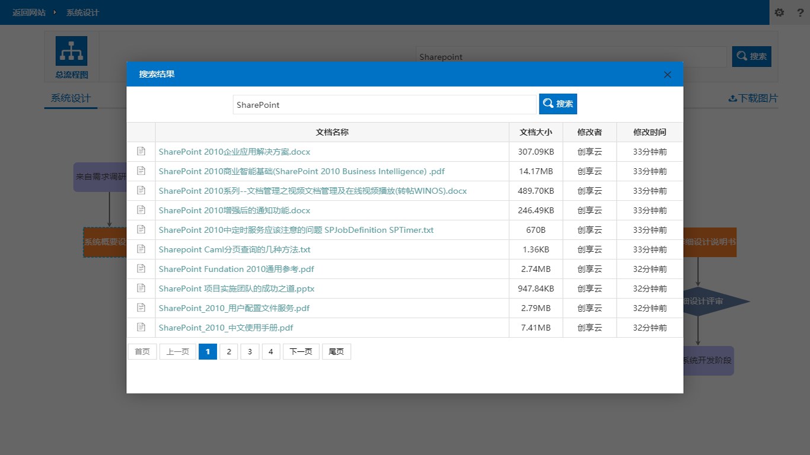This screenshot has width=810, height=455.
Task: Click the 307.09KB size cell
Action: (x=536, y=152)
